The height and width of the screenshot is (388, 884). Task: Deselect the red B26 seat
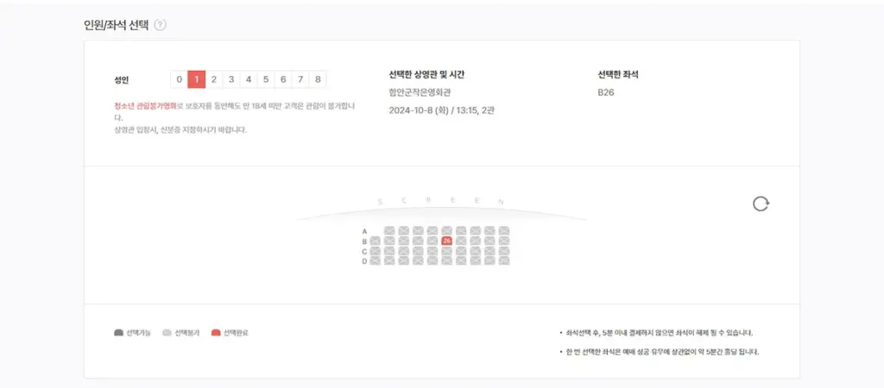446,241
